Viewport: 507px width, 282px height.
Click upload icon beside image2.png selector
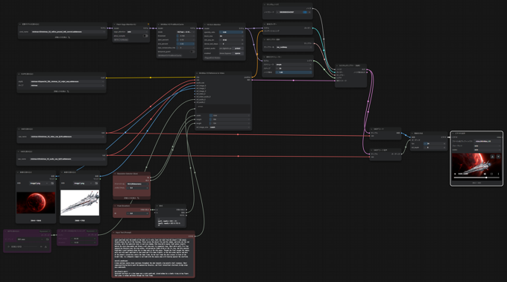52,184
